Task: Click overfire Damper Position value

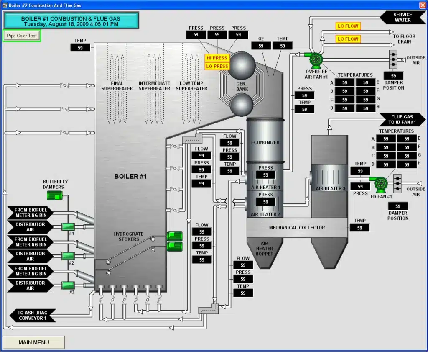Action: pos(393,76)
